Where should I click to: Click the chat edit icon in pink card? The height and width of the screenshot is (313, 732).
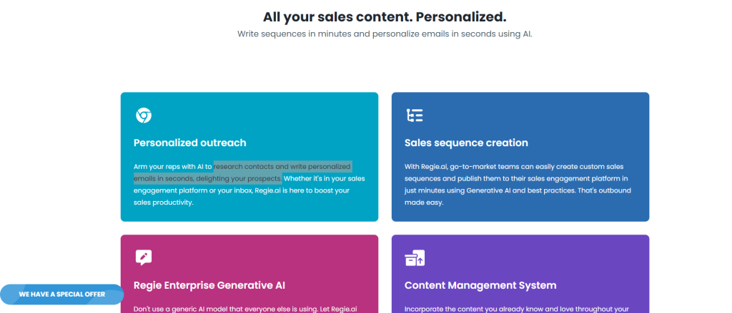(x=144, y=257)
